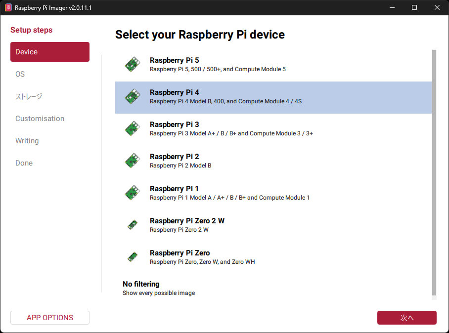This screenshot has width=449, height=333.
Task: Open APP OPTIONS
Action: [x=50, y=318]
